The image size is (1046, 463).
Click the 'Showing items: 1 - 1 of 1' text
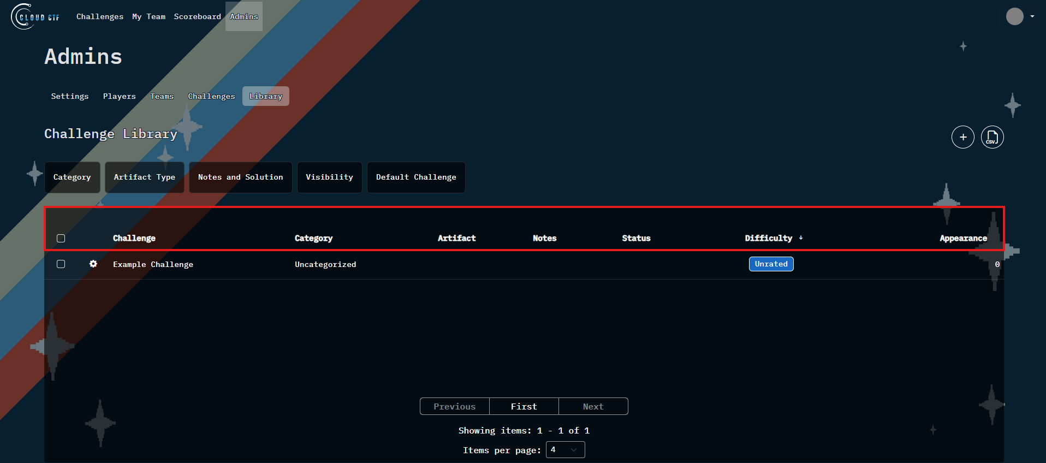[x=524, y=430]
